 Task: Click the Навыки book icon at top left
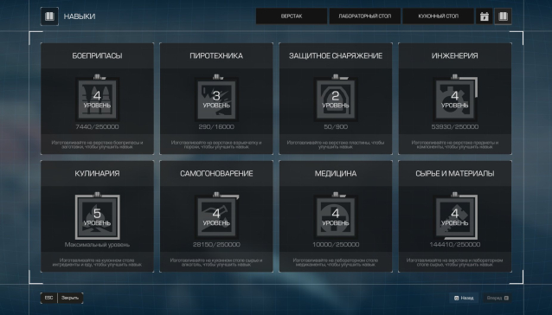tap(49, 16)
